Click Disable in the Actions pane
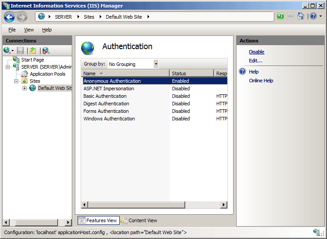Image resolution: width=327 pixels, height=239 pixels. [x=257, y=52]
